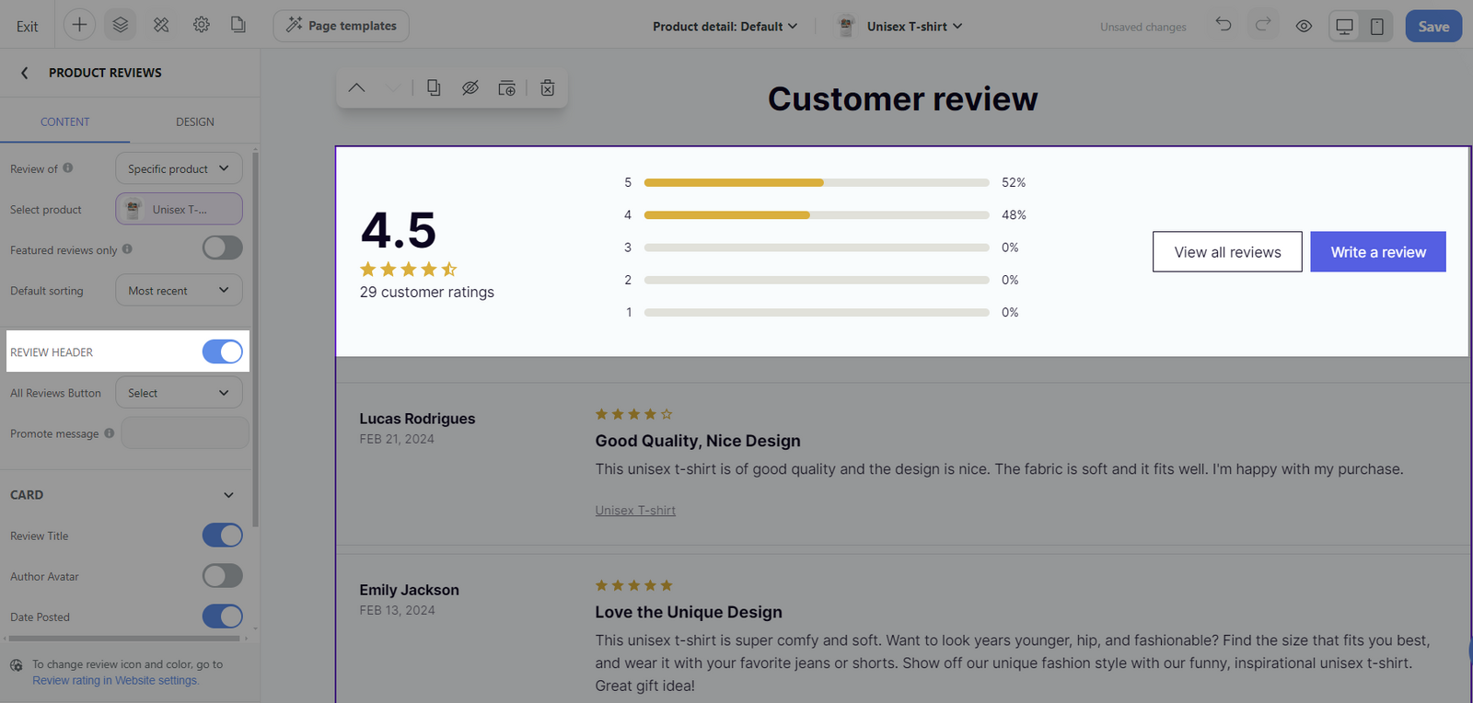The width and height of the screenshot is (1473, 703).
Task: Enable the Author Avatar toggle
Action: click(x=223, y=576)
